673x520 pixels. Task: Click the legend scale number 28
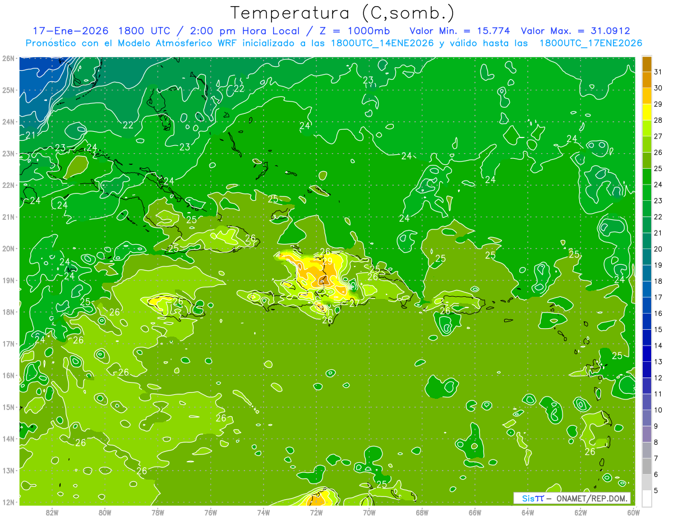(658, 120)
